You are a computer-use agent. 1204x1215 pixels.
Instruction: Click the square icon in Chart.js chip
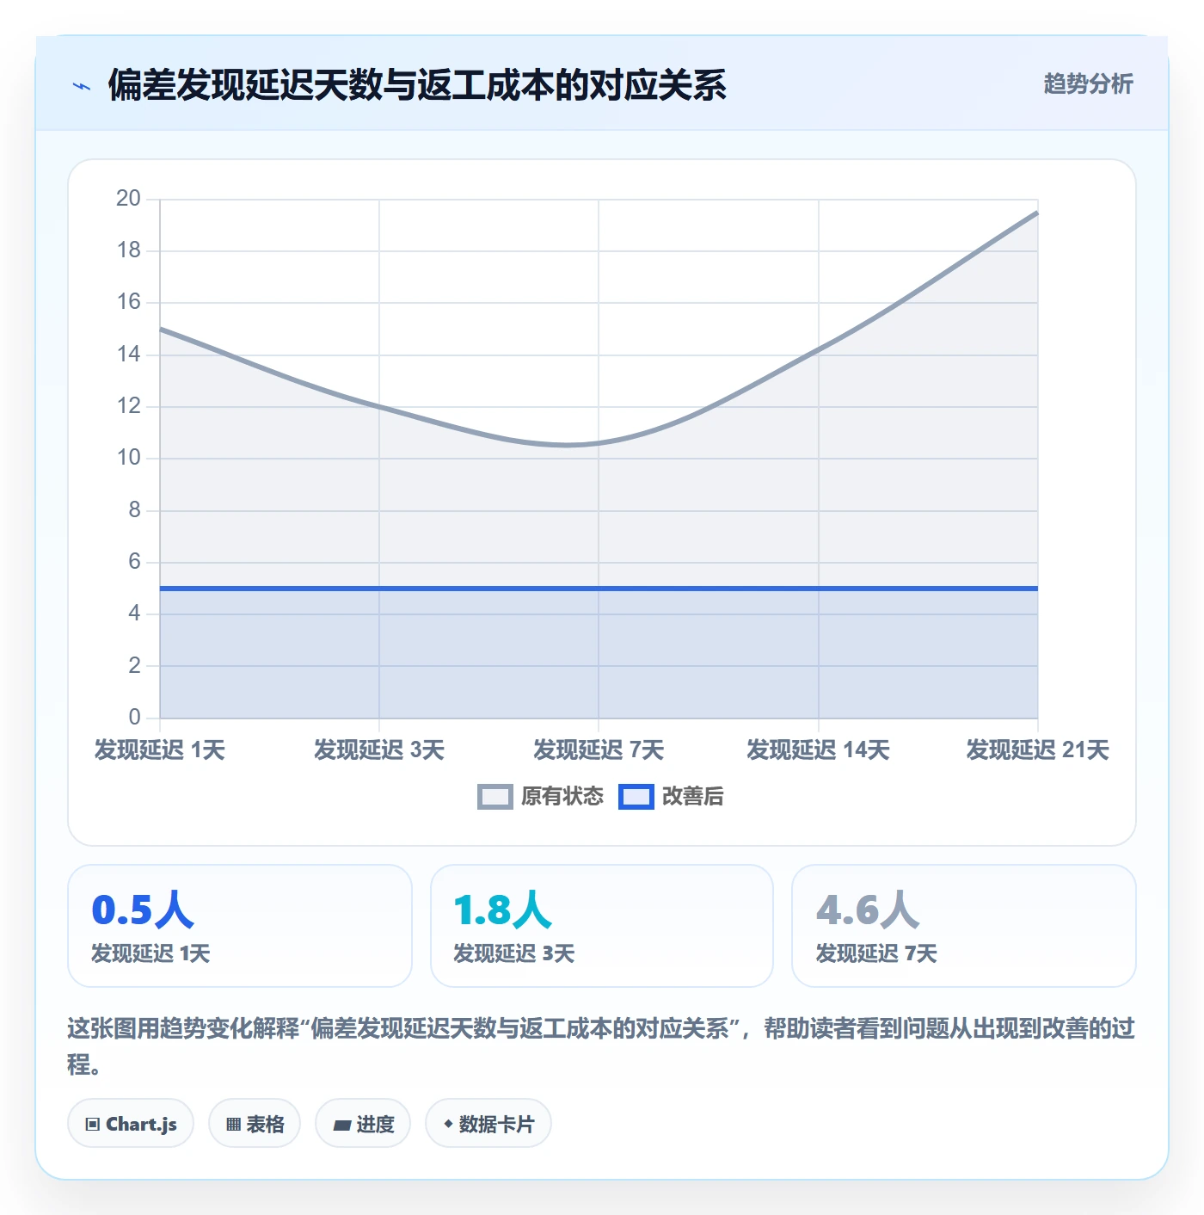[x=93, y=1124]
